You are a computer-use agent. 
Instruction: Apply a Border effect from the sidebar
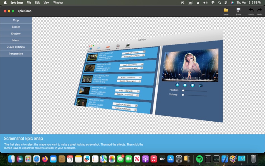click(x=16, y=27)
